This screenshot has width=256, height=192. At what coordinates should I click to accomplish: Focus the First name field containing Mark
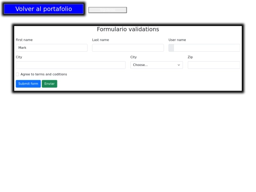(x=52, y=48)
